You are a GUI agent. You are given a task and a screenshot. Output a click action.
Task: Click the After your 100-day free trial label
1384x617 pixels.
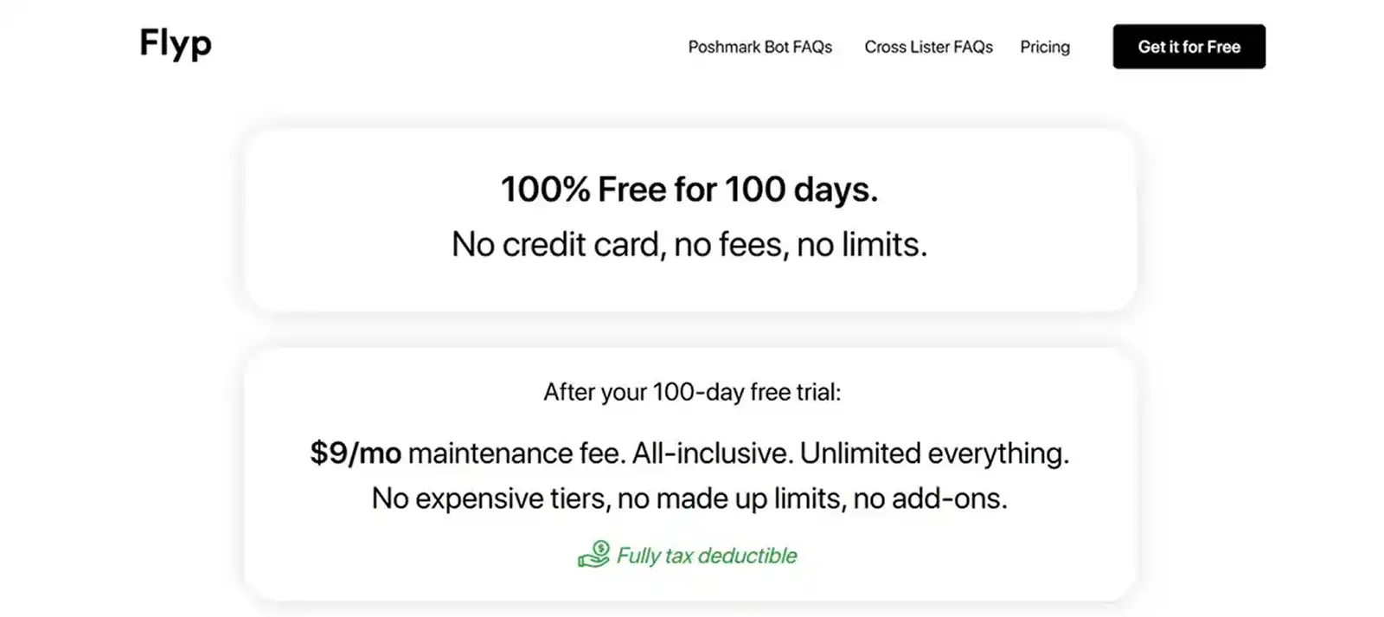pos(689,392)
